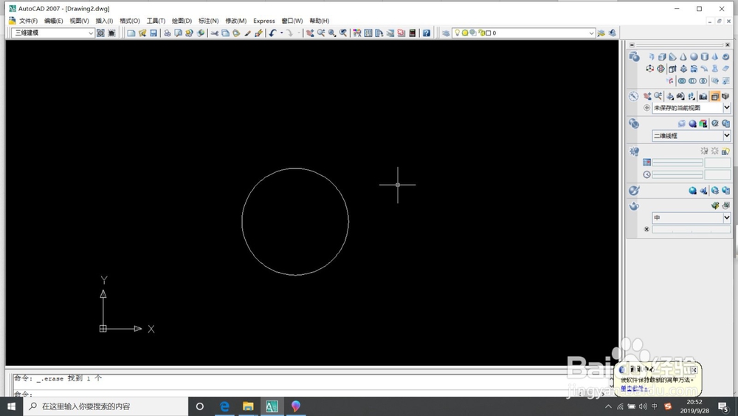The image size is (738, 416).
Task: Click the 单击此处 link in the notification balloon
Action: coord(632,389)
